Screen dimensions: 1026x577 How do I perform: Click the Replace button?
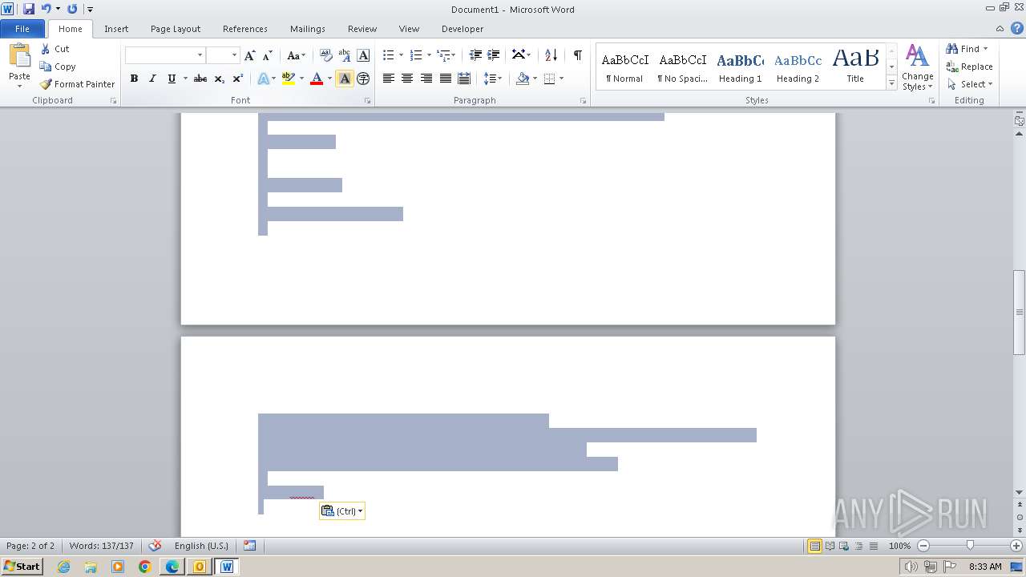point(970,67)
